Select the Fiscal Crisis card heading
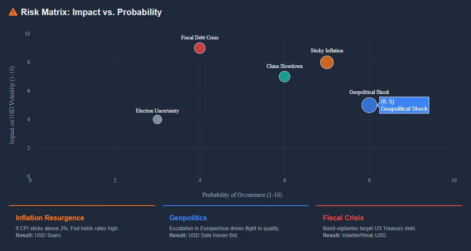Screen dimensions: 471x251 pos(343,218)
